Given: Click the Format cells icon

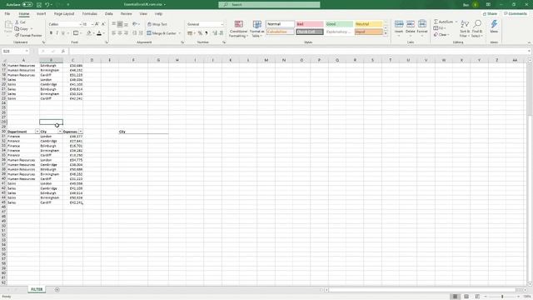Looking at the screenshot, I should [x=422, y=24].
